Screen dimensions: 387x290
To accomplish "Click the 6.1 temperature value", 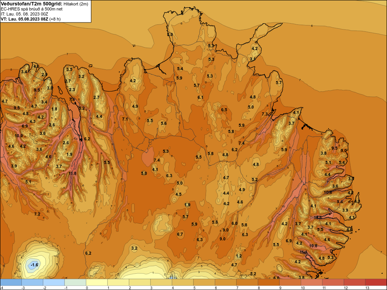I will click(x=200, y=97).
